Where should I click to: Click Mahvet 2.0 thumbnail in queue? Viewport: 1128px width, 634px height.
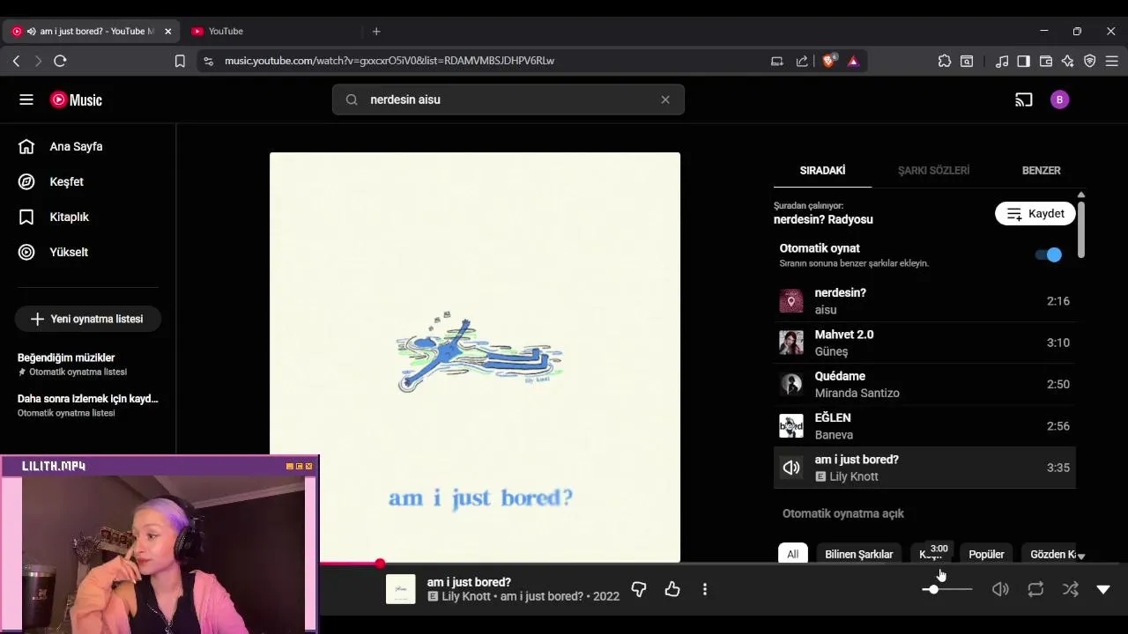tap(791, 343)
